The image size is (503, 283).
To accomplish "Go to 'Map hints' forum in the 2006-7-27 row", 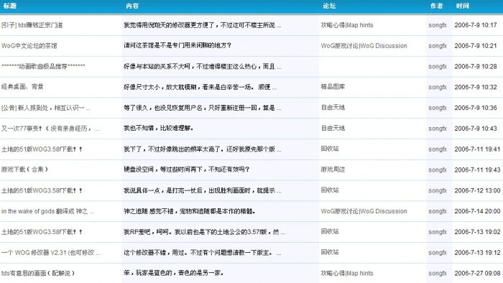I will [x=347, y=273].
